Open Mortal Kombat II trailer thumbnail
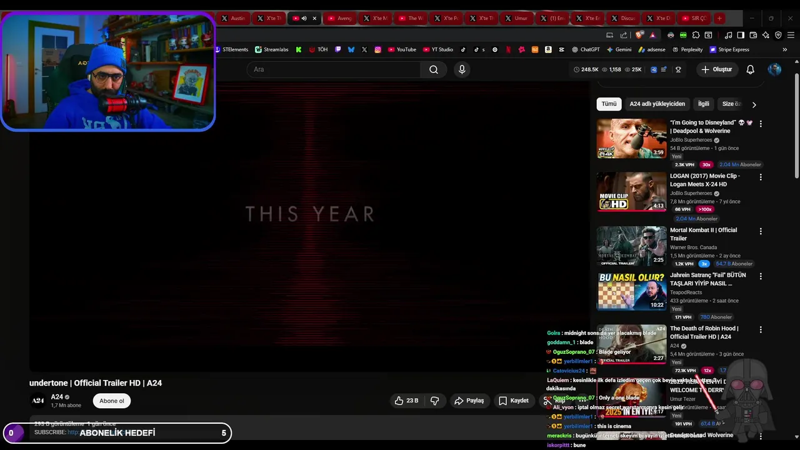The height and width of the screenshot is (450, 800). [631, 246]
